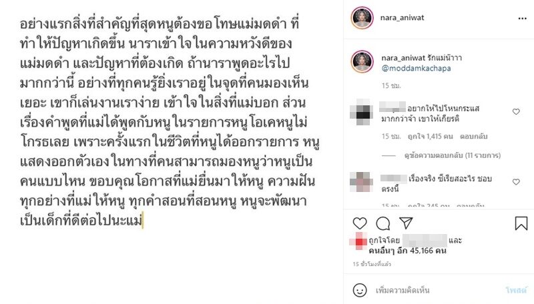Like the post with heart icon

coord(360,223)
